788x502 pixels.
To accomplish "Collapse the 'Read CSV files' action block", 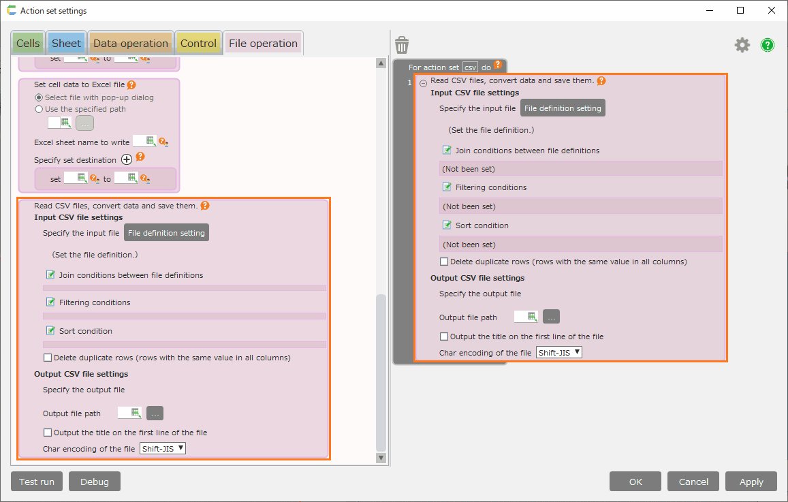I will point(423,83).
